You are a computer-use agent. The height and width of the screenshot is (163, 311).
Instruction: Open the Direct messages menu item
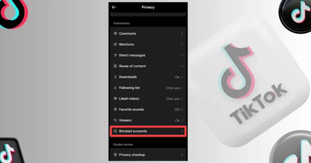click(x=148, y=55)
